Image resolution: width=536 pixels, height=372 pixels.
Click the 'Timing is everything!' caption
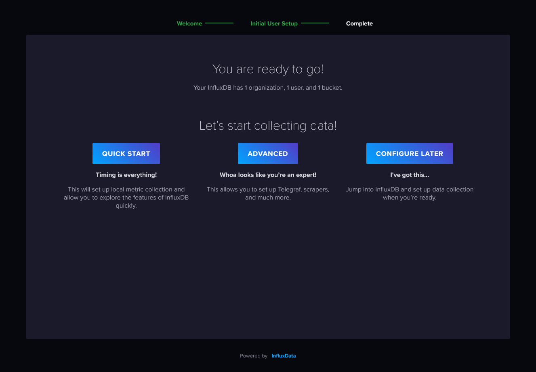pyautogui.click(x=126, y=175)
